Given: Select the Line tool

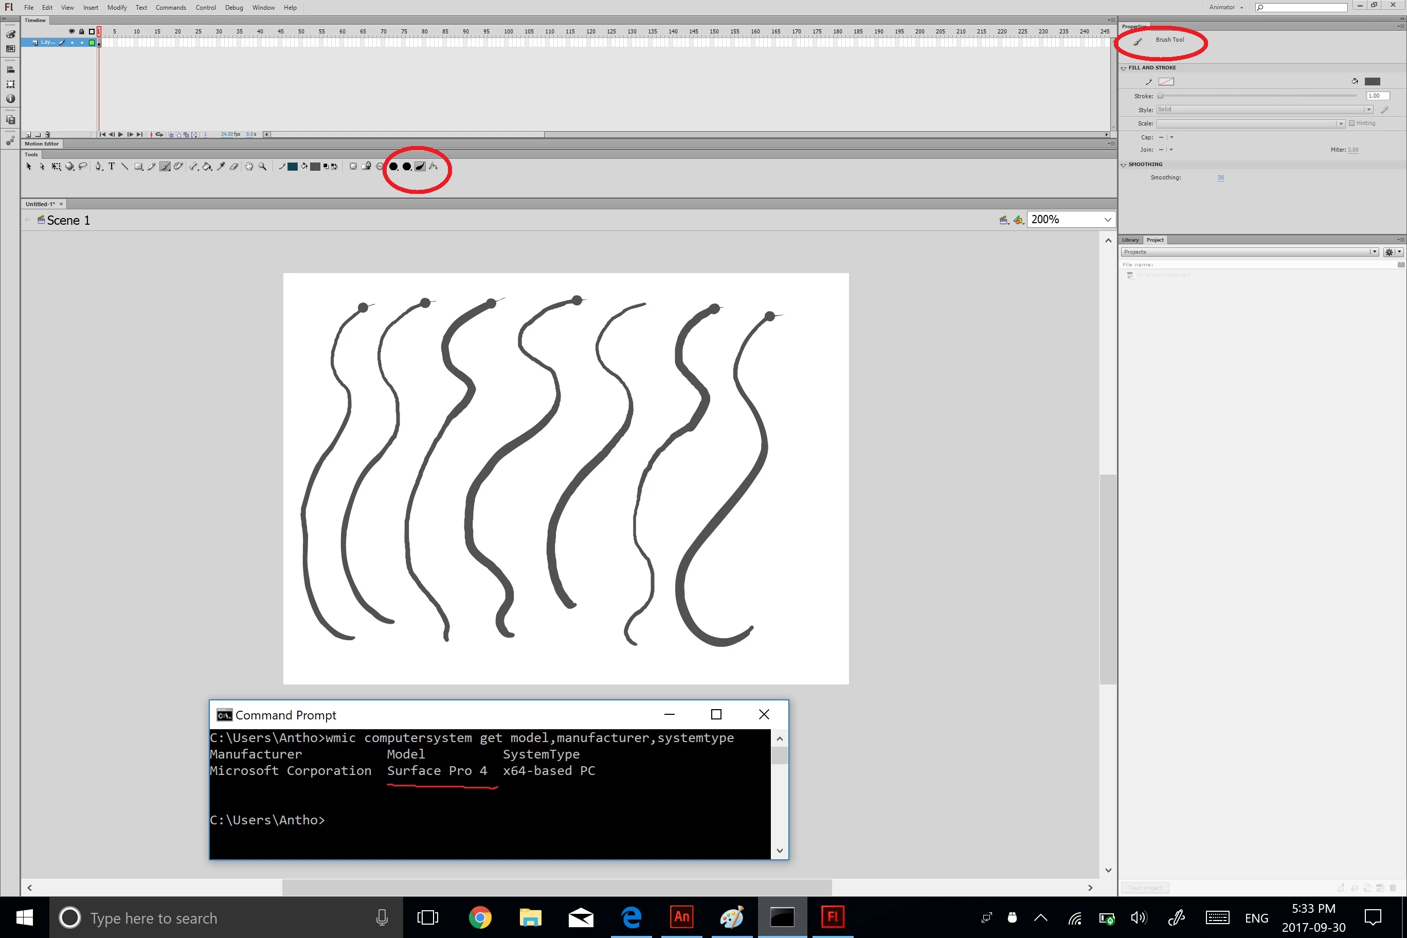Looking at the screenshot, I should (x=124, y=166).
